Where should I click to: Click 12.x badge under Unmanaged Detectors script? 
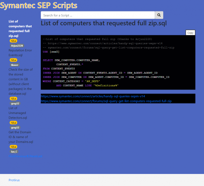pos(13,123)
